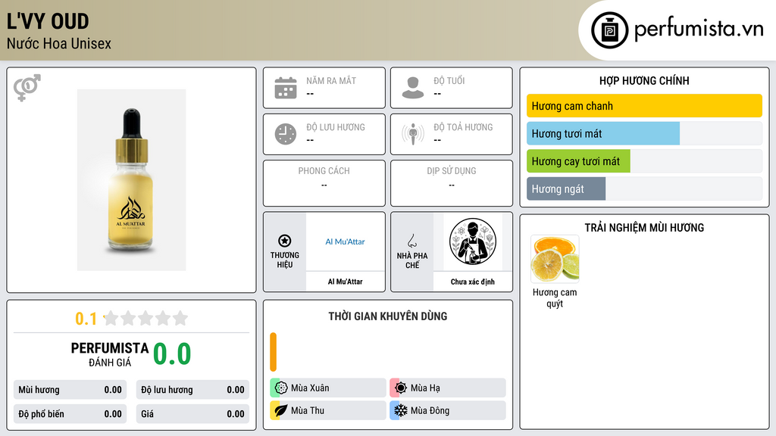Viewport: 776px width, 436px height.
Task: Click the Nước Hoa Unisex subtitle
Action: click(59, 43)
